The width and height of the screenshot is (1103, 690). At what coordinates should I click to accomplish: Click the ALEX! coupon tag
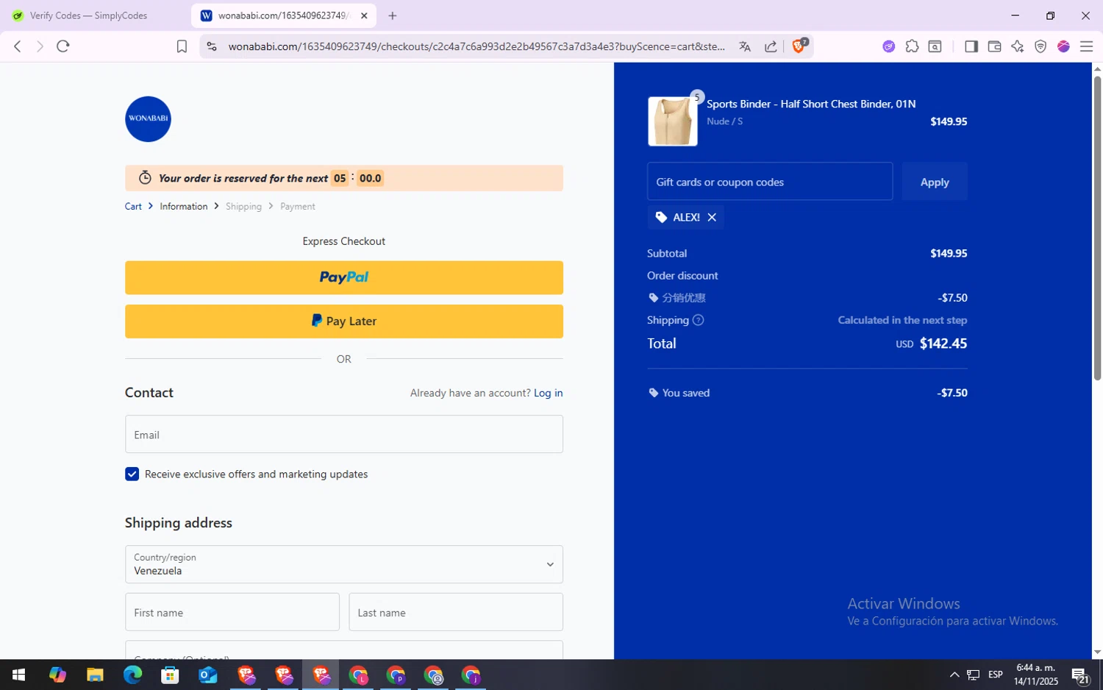coord(686,217)
